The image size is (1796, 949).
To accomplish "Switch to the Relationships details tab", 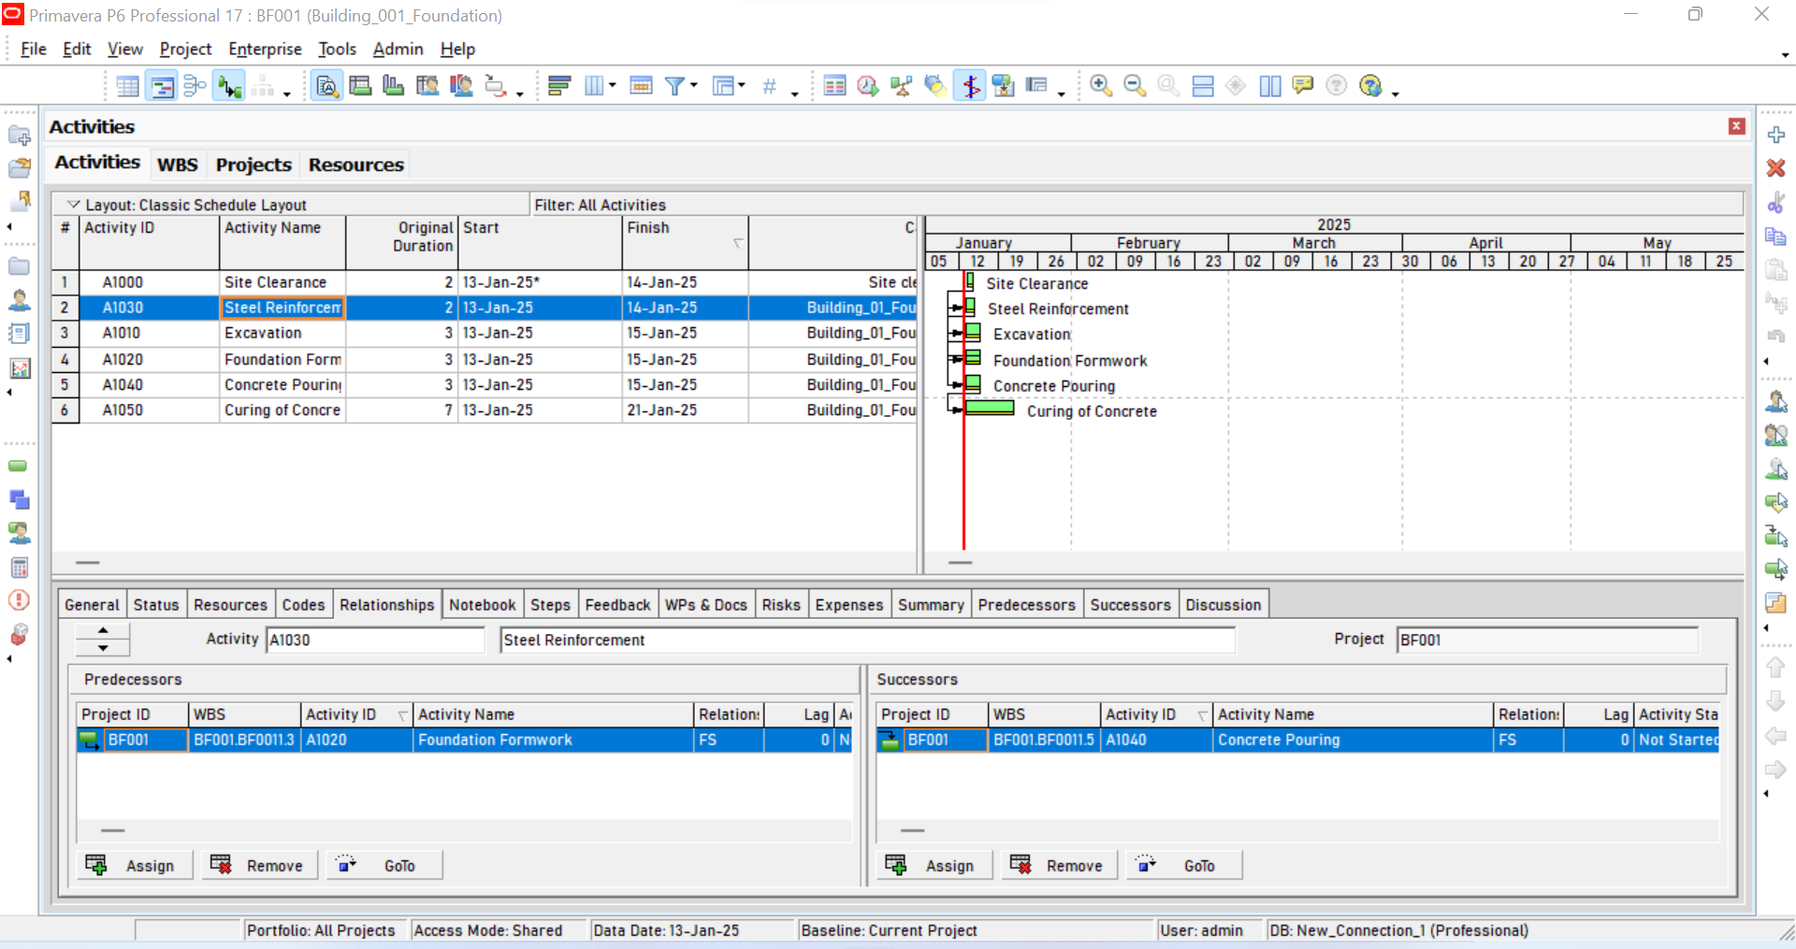I will (386, 605).
